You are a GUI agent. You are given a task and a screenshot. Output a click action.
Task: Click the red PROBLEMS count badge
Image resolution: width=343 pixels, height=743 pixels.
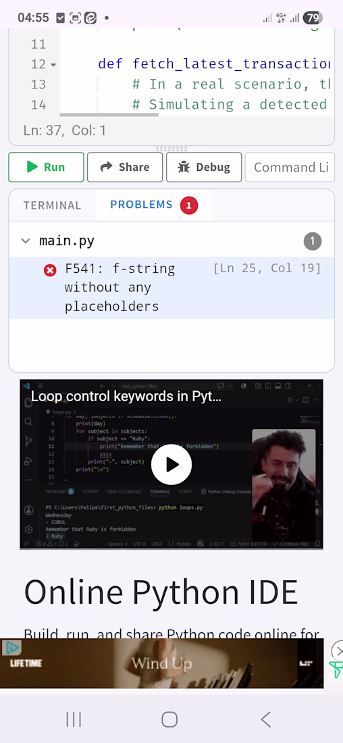click(189, 205)
